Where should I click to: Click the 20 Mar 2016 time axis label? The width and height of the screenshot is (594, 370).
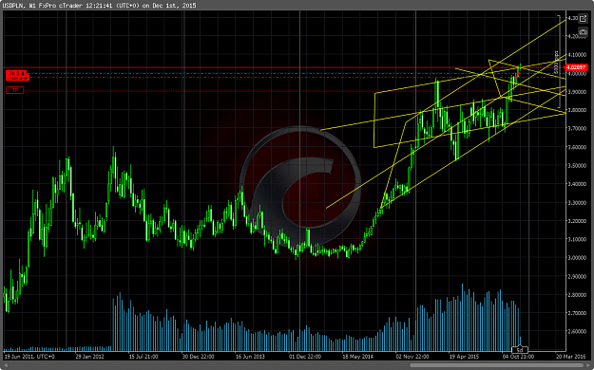click(570, 357)
